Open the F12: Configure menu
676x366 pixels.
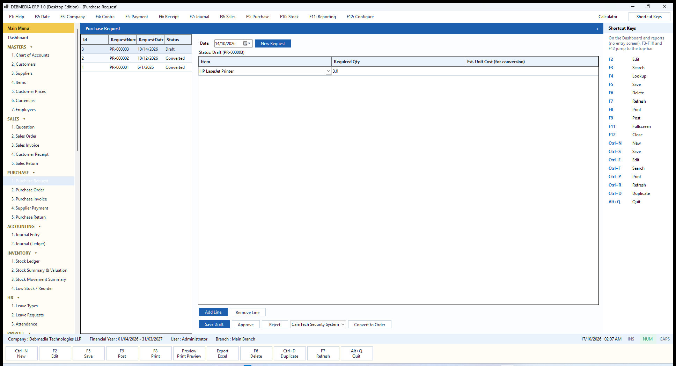tap(360, 17)
